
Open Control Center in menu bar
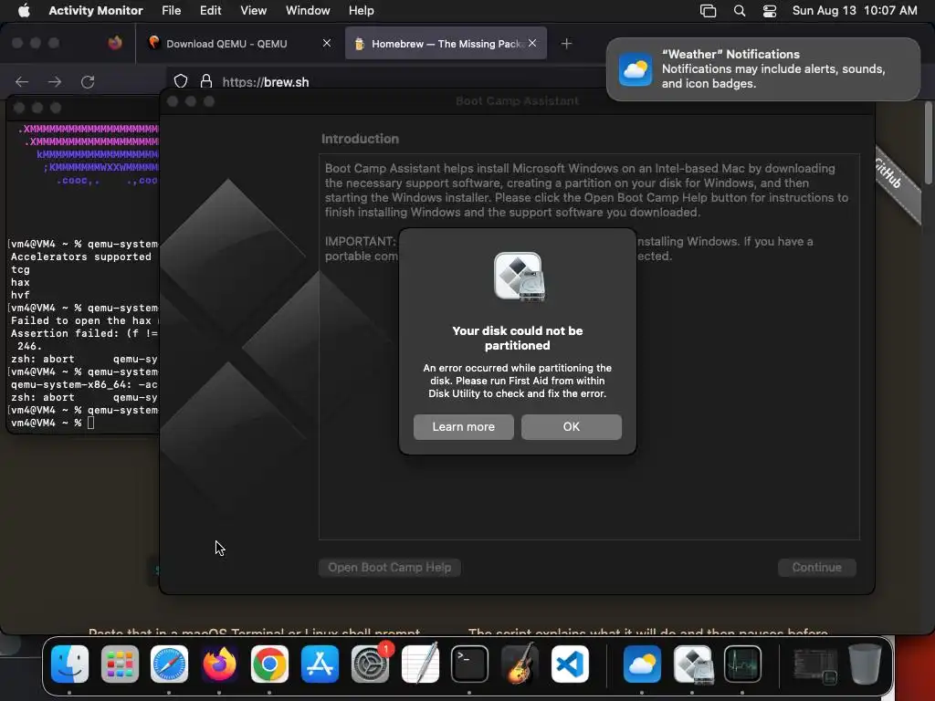[770, 11]
